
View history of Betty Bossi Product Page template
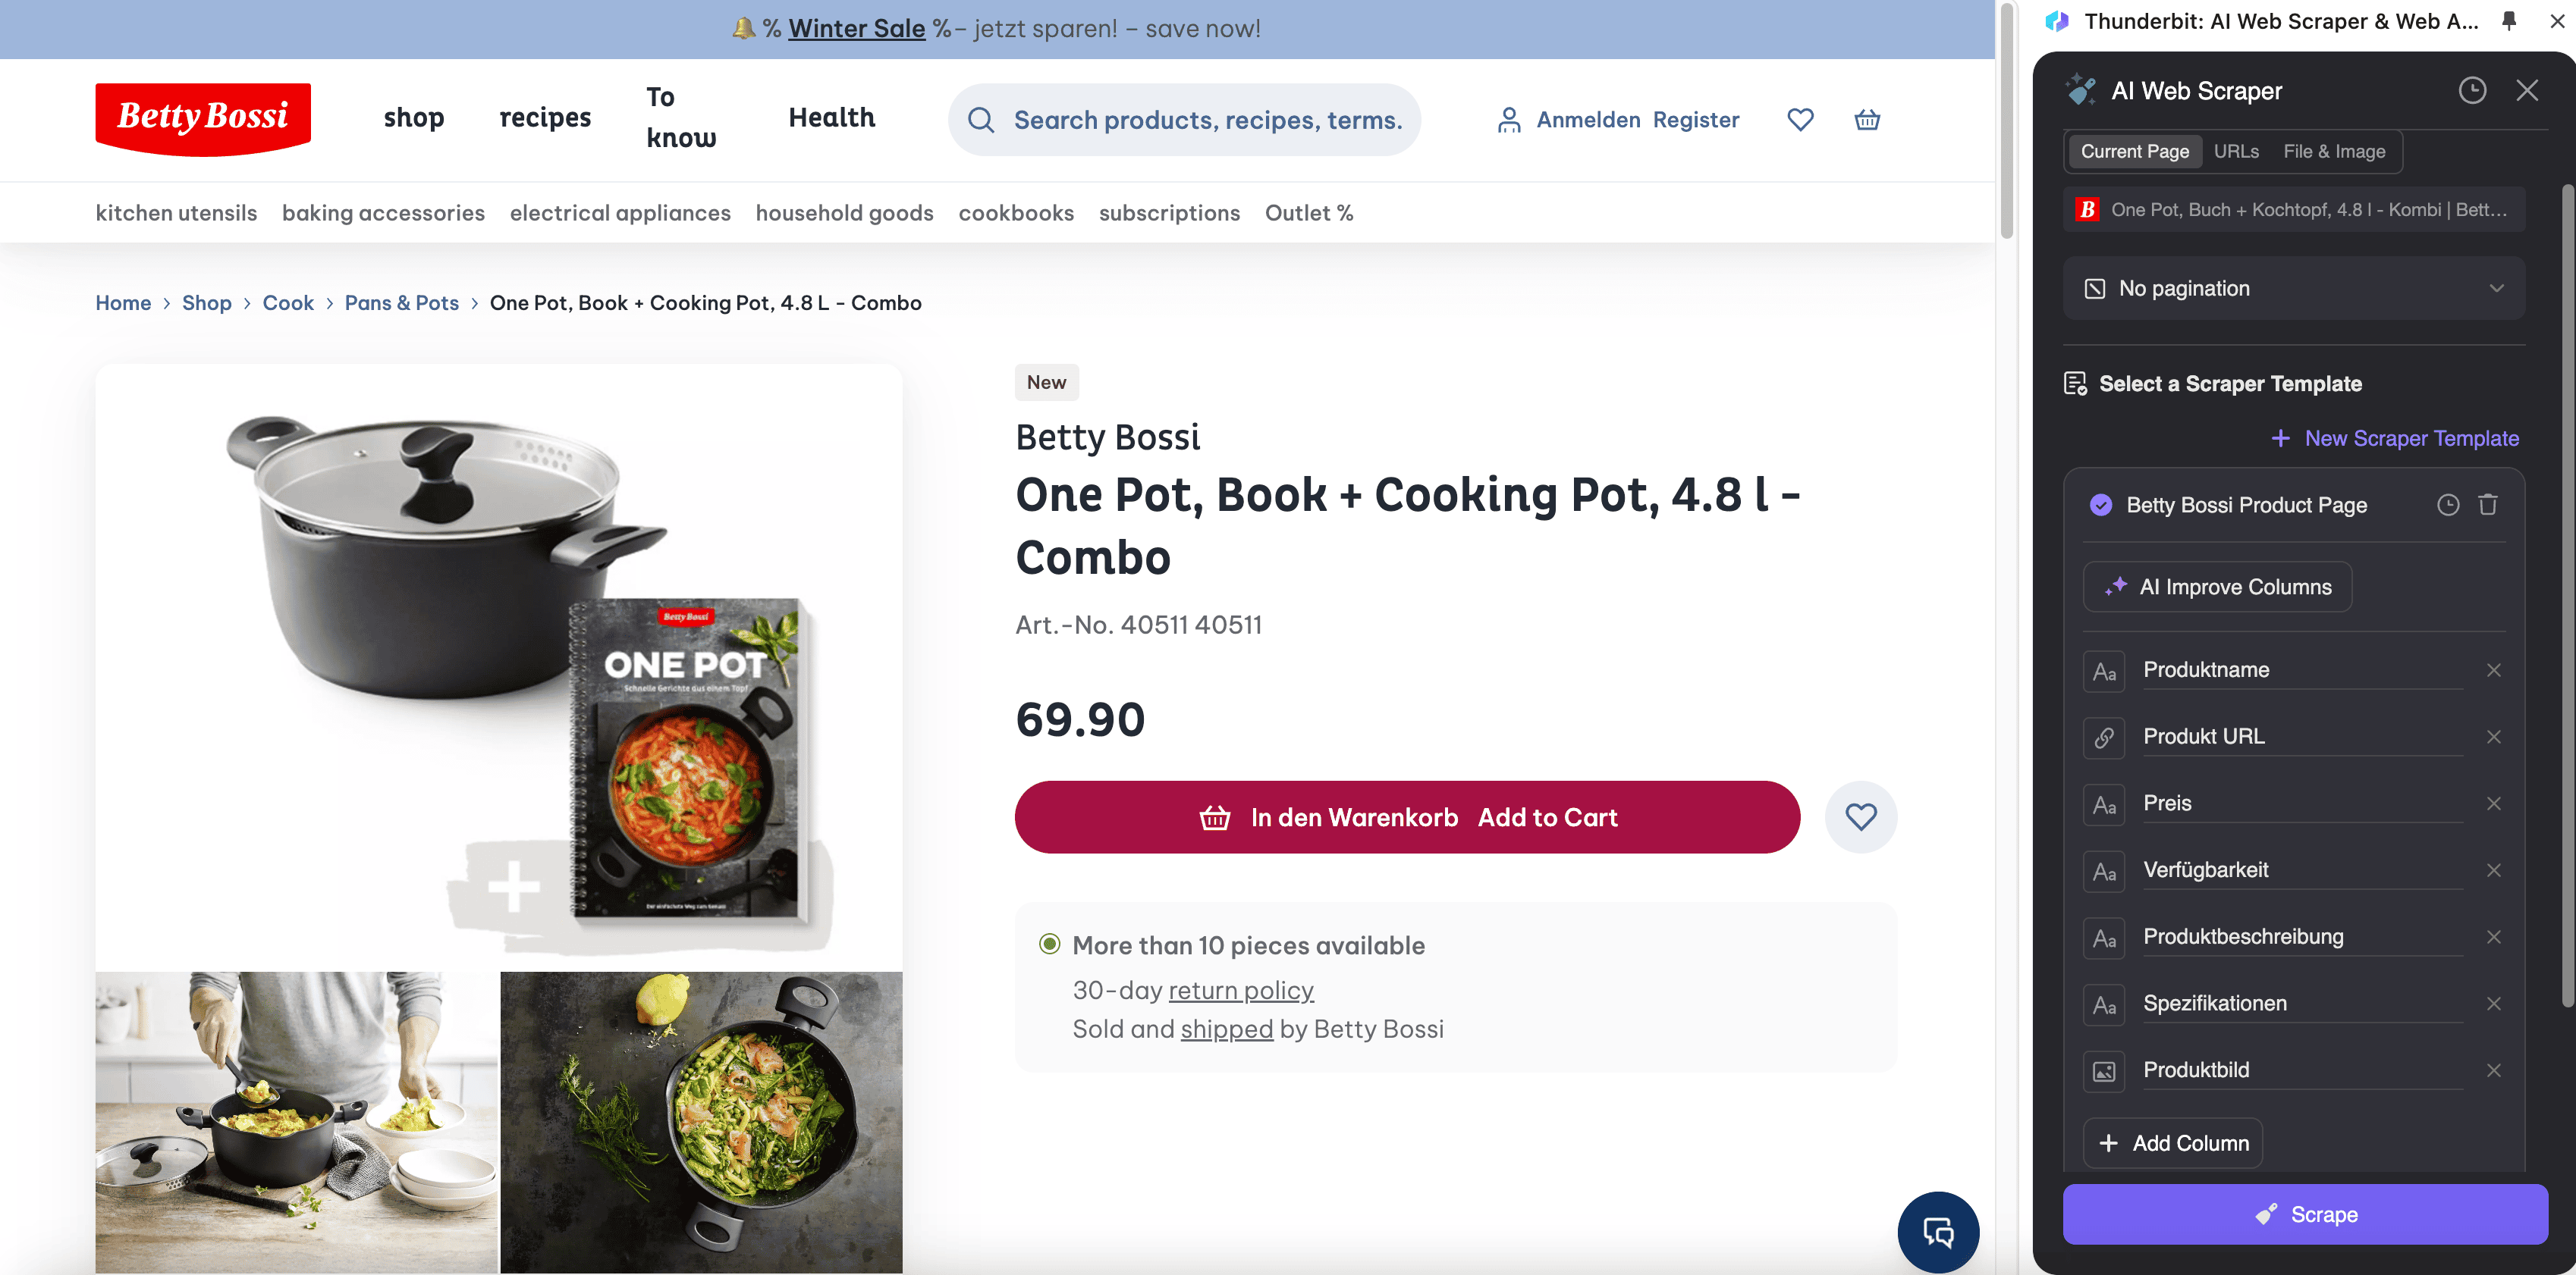point(2447,505)
